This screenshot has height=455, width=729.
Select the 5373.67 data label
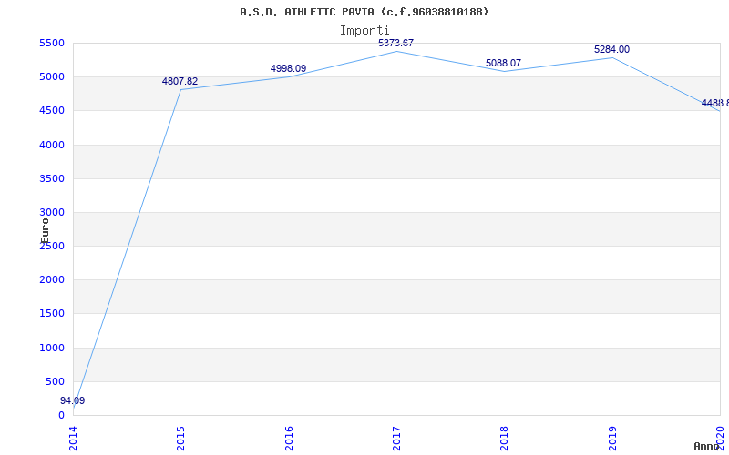pos(395,43)
